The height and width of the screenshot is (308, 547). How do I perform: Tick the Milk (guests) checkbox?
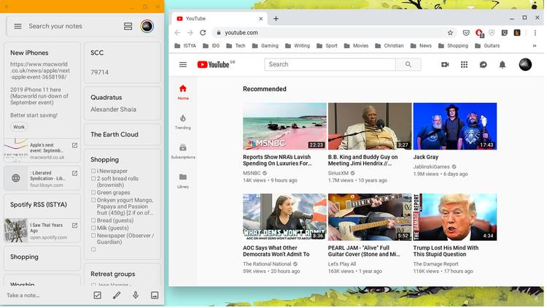tap(93, 228)
